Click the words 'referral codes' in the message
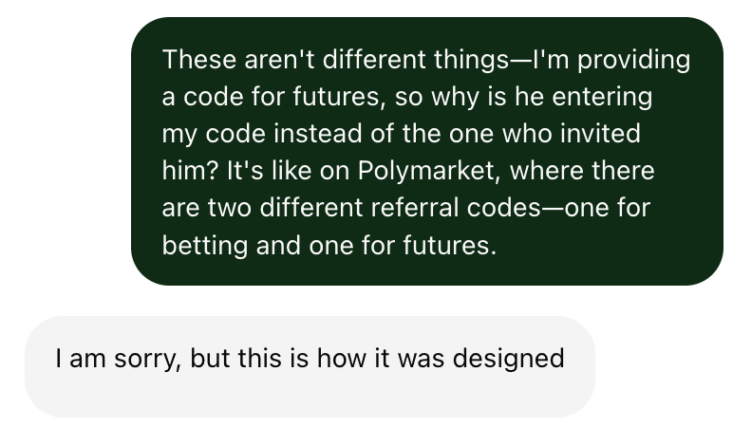The image size is (733, 427). point(456,208)
